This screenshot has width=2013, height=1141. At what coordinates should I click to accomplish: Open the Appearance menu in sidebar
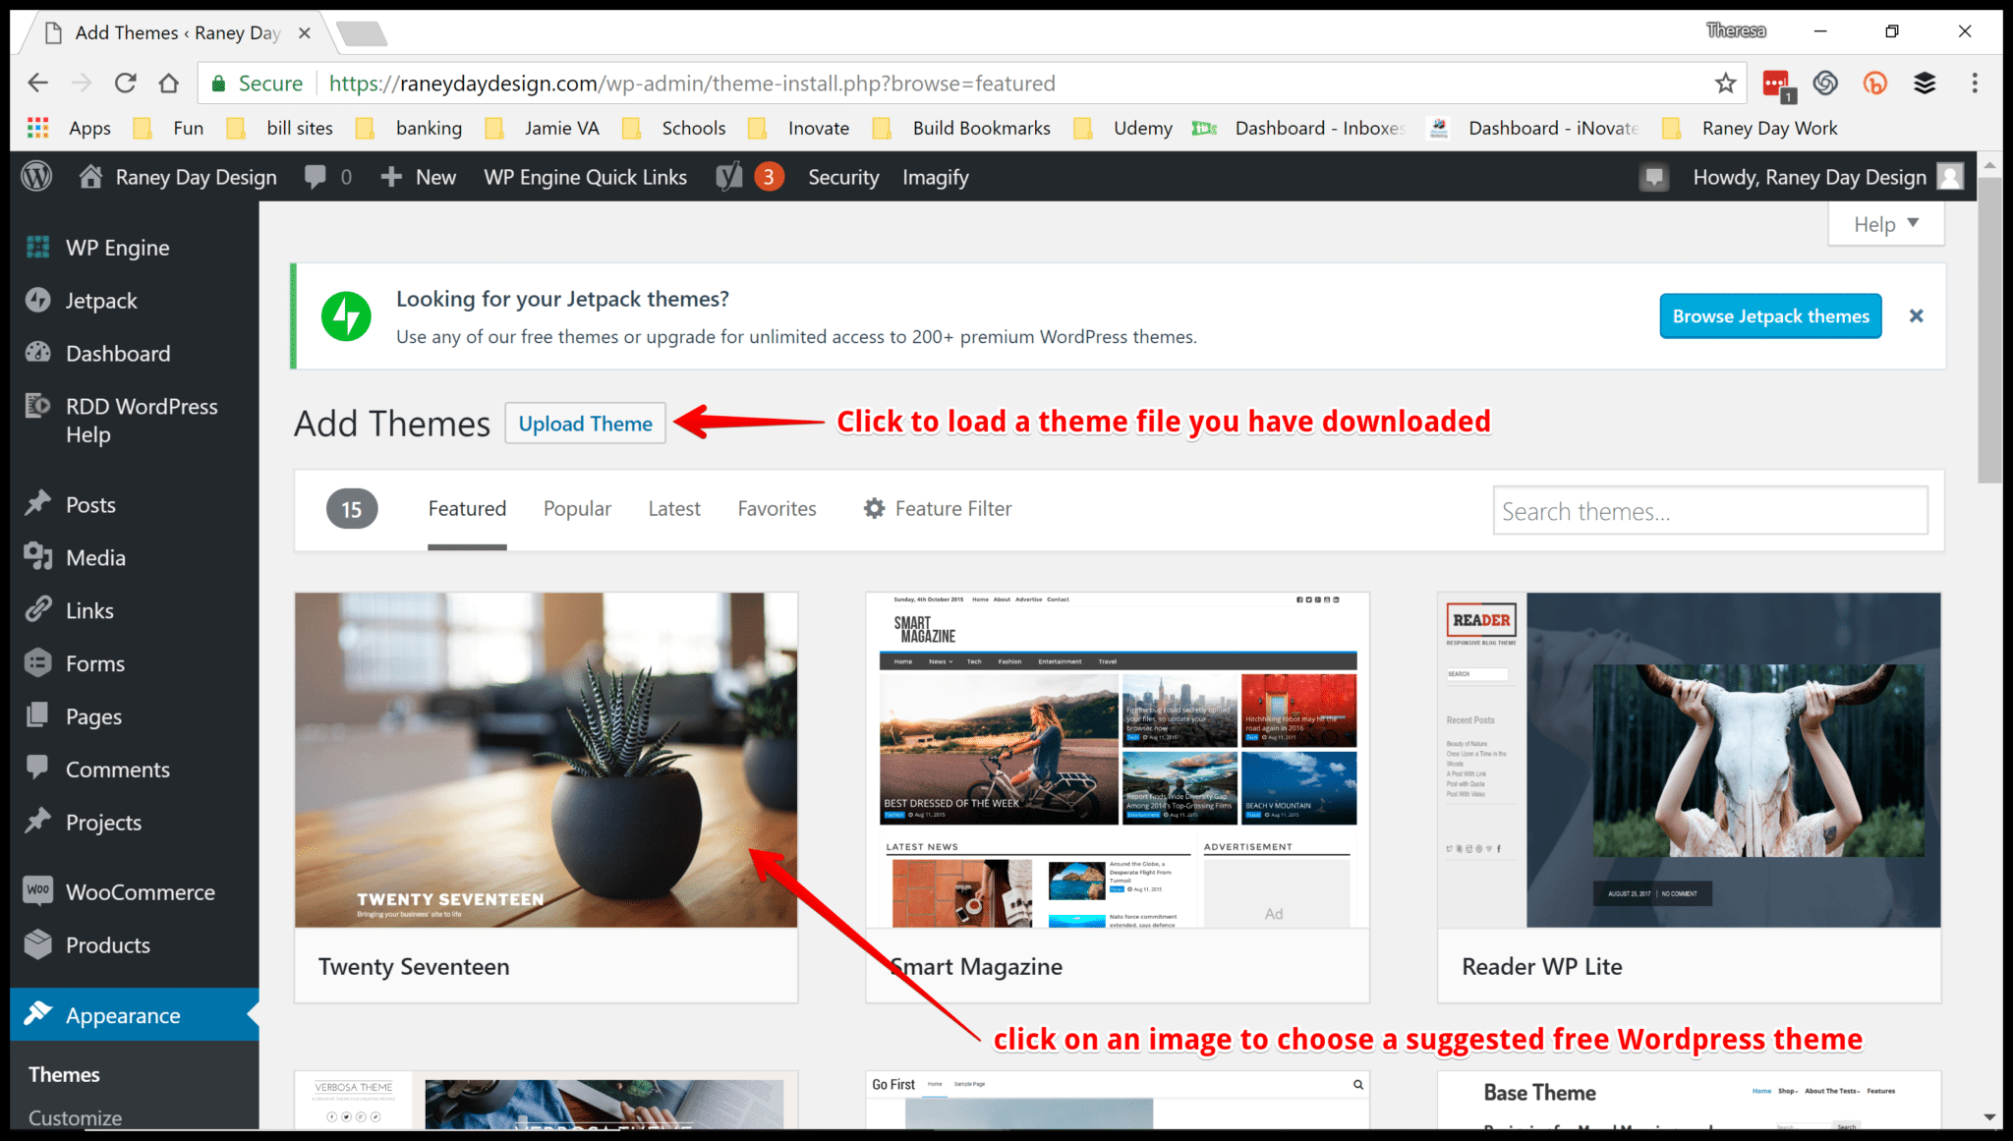point(135,1015)
